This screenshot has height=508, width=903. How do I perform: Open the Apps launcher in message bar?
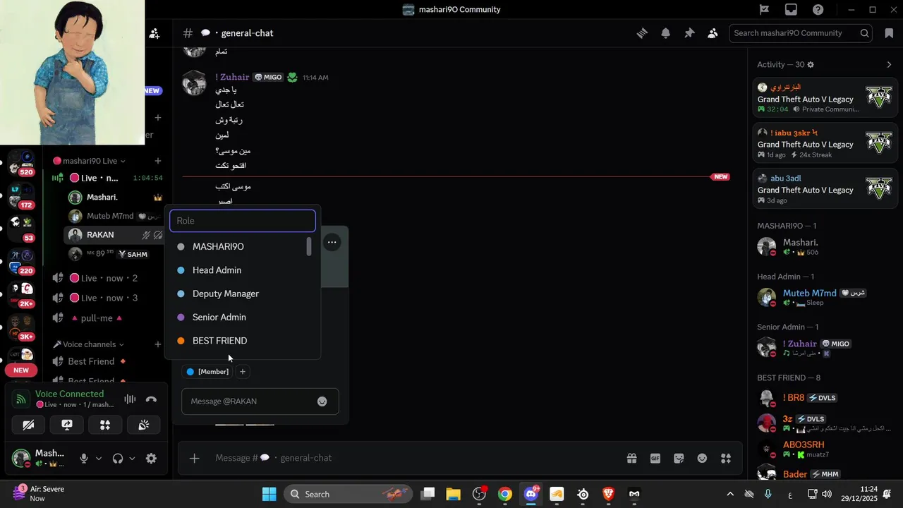click(725, 458)
